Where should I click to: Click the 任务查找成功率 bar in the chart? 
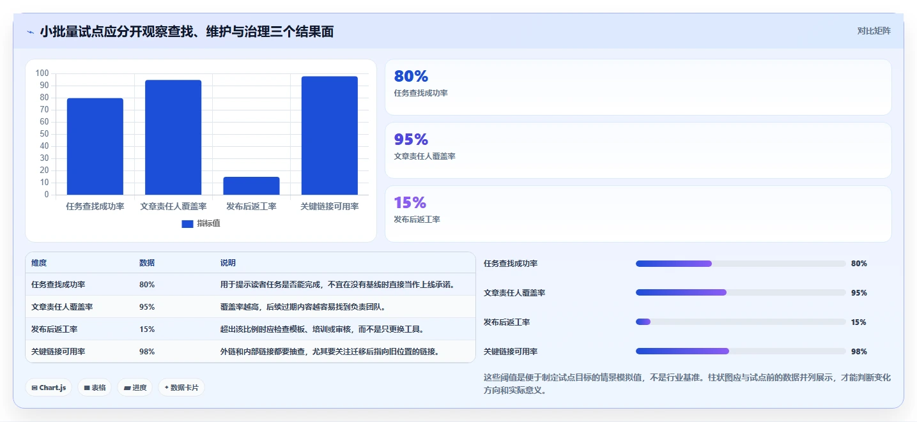pos(95,146)
